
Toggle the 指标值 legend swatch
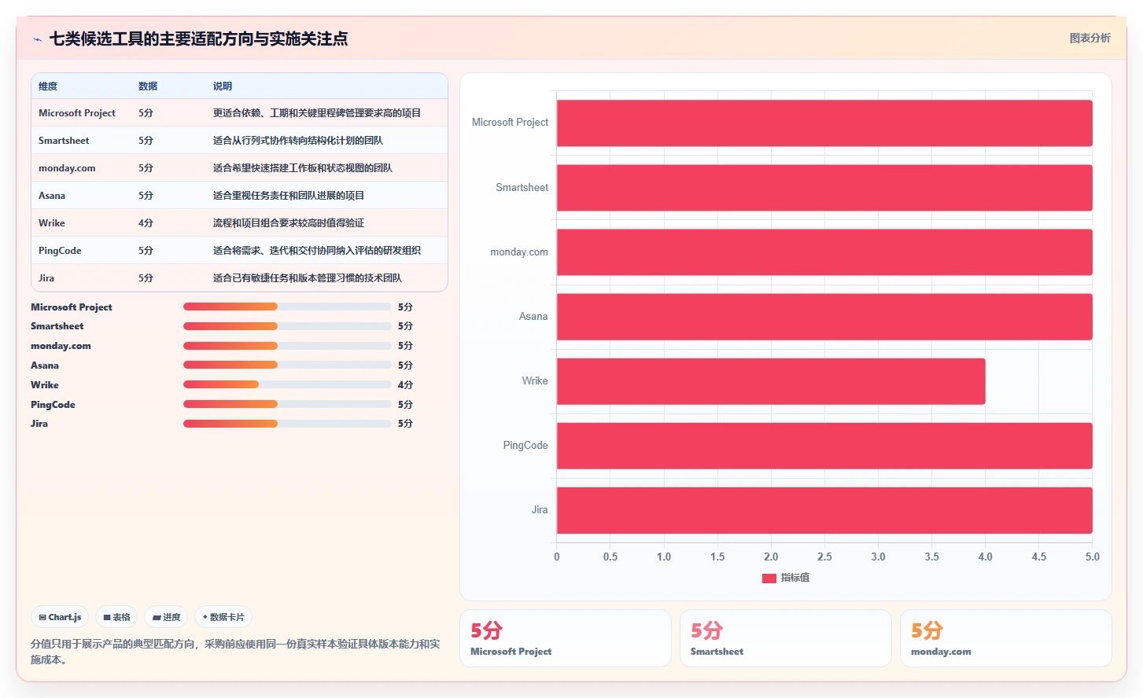click(x=769, y=578)
